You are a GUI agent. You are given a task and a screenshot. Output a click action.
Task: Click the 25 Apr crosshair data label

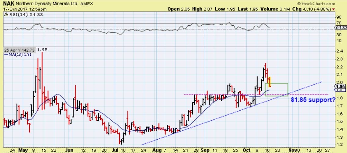pos(20,50)
